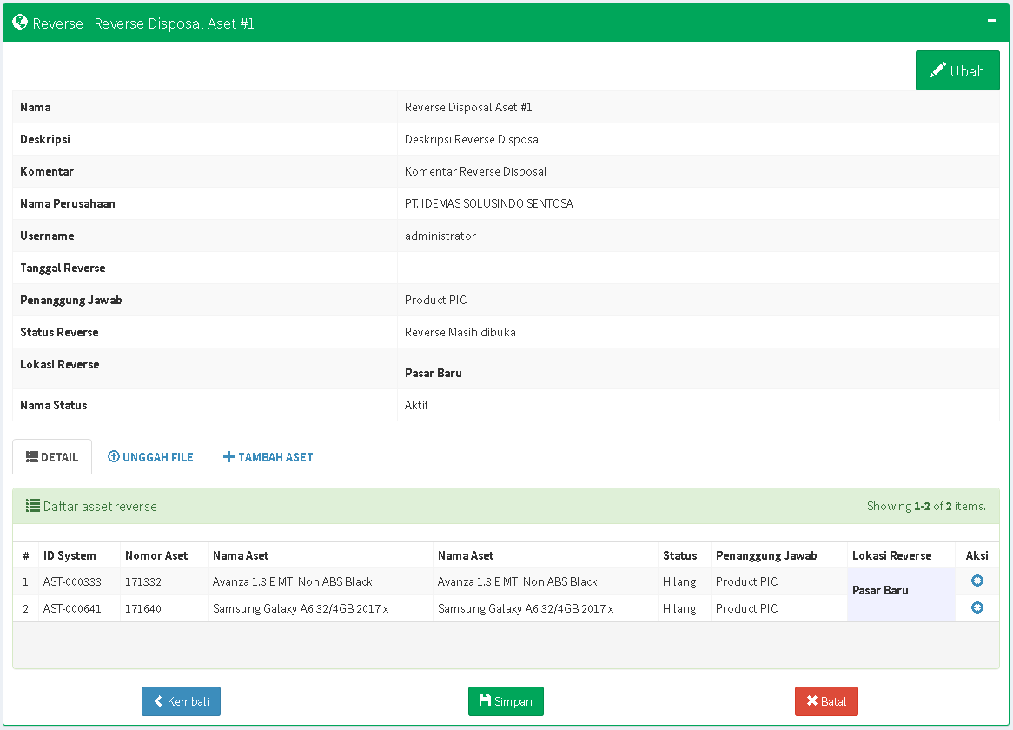The image size is (1013, 730).
Task: Switch to the Unggah File tab
Action: [x=150, y=457]
